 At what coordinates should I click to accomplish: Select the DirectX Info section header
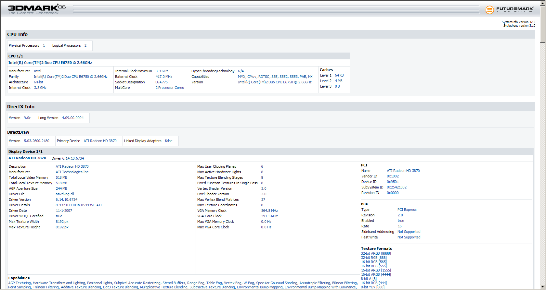pyautogui.click(x=270, y=107)
